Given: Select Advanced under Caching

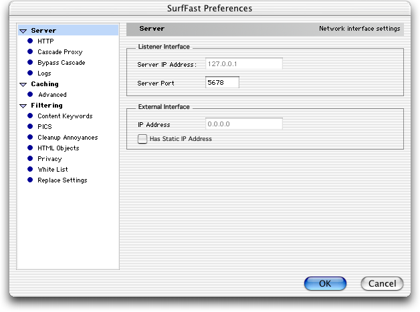Looking at the screenshot, I should click(52, 95).
